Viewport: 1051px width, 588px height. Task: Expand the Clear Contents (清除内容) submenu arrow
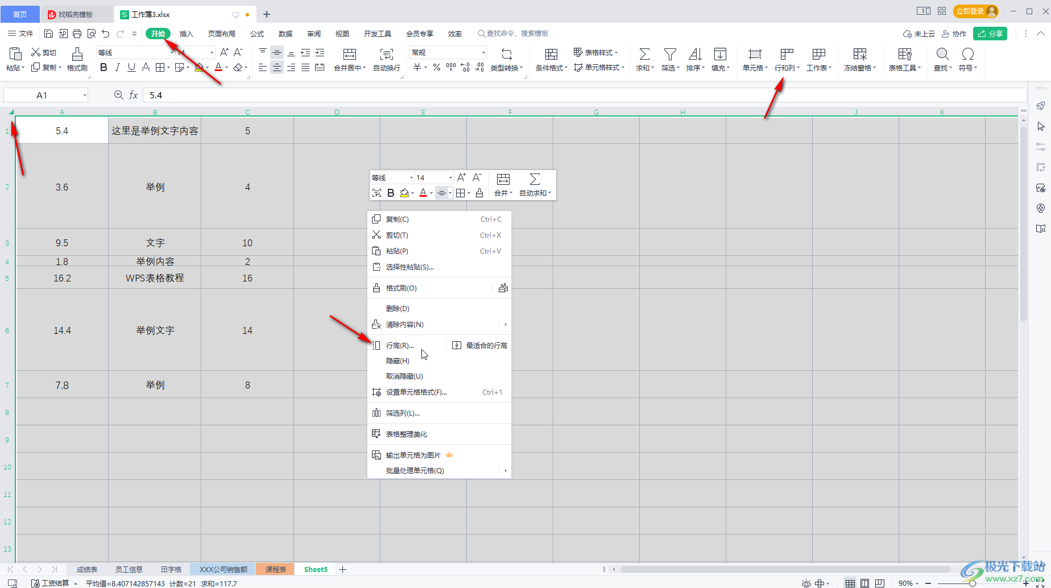(x=506, y=325)
